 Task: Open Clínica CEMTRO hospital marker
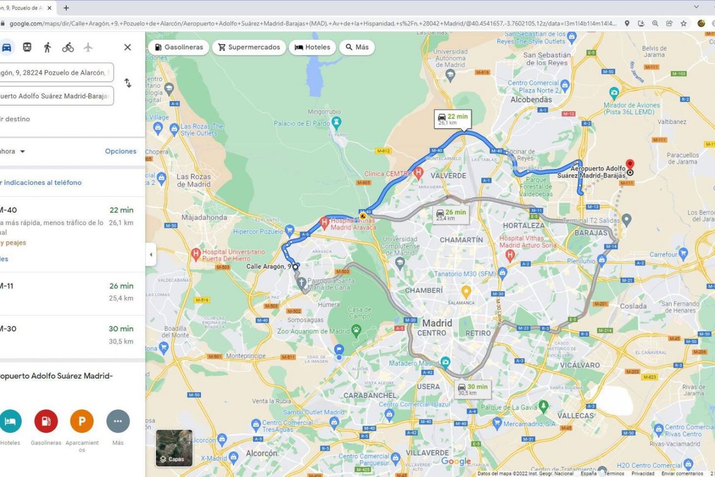pyautogui.click(x=419, y=173)
